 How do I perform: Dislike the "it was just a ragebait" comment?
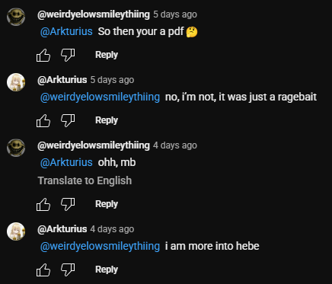pyautogui.click(x=68, y=120)
